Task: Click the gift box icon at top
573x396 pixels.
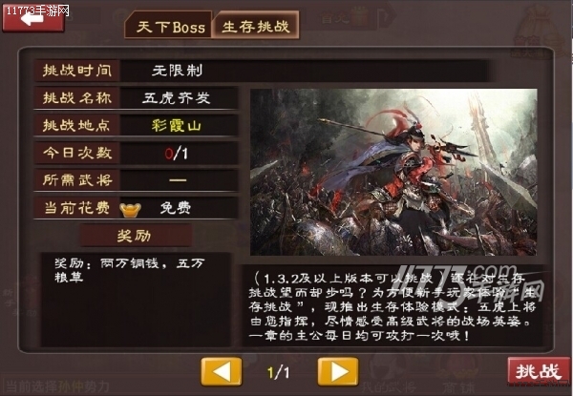Action: (360, 16)
